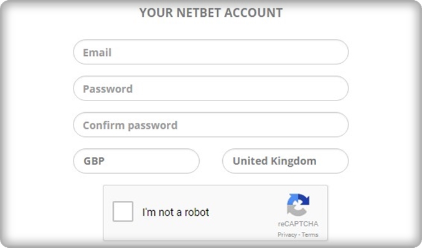Choose a different country than United Kingdom
Image resolution: width=422 pixels, height=248 pixels.
coord(285,161)
